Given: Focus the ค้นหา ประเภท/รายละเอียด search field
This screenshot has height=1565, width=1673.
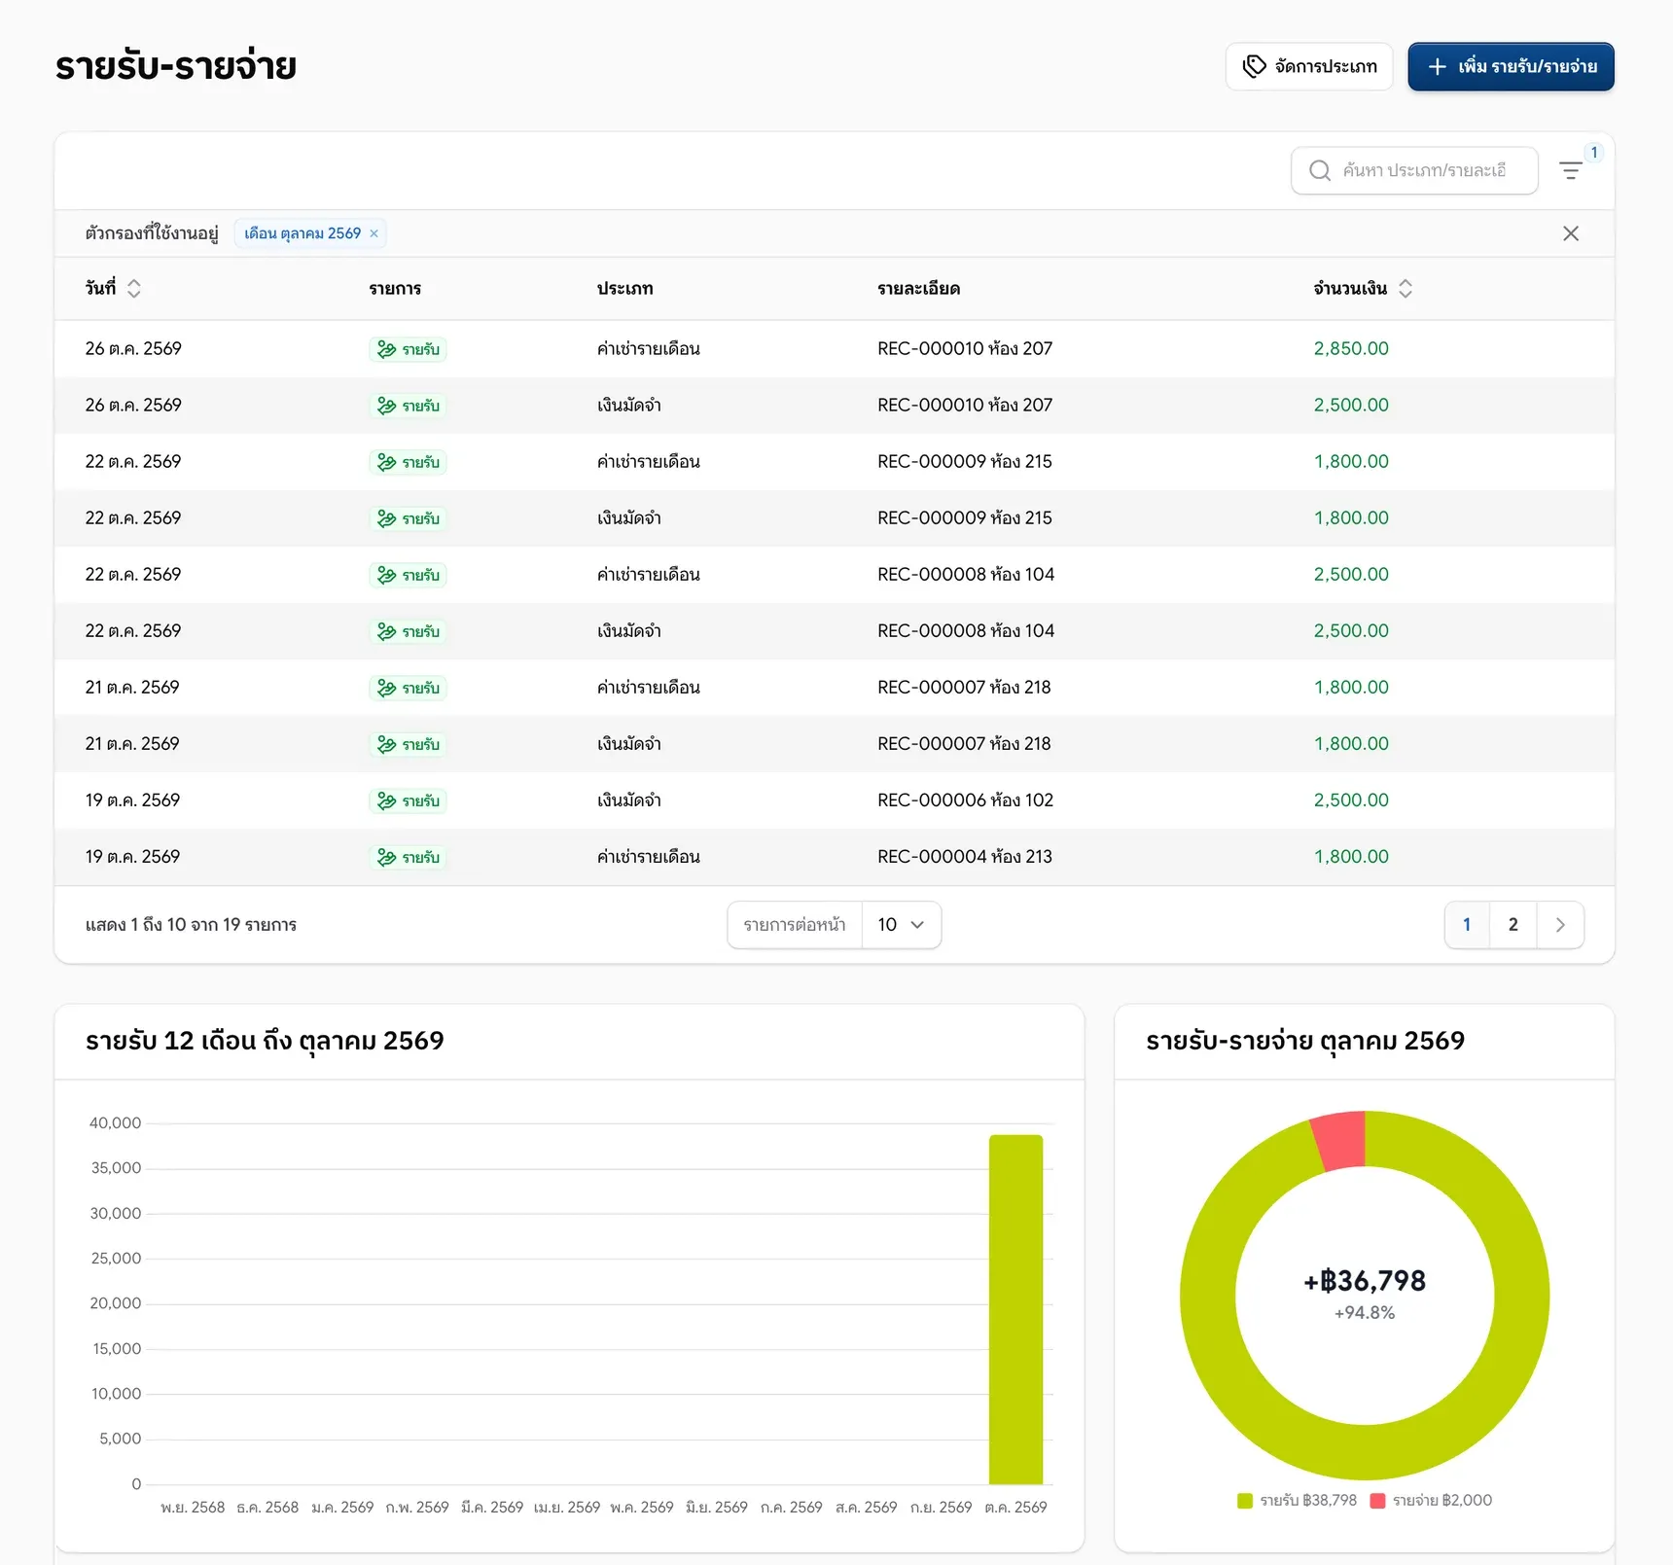Looking at the screenshot, I should [1414, 170].
